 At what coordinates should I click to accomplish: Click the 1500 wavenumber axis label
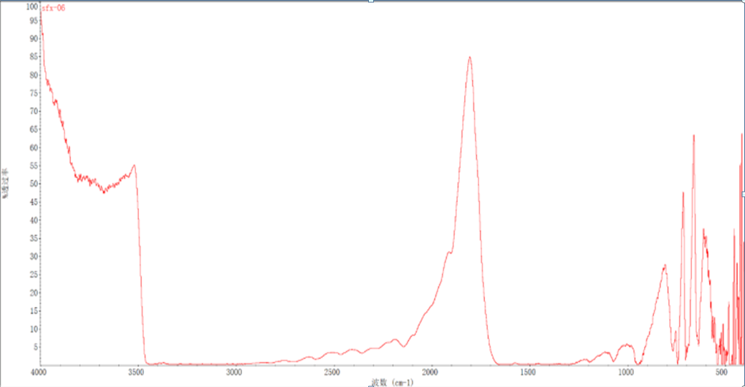[528, 373]
